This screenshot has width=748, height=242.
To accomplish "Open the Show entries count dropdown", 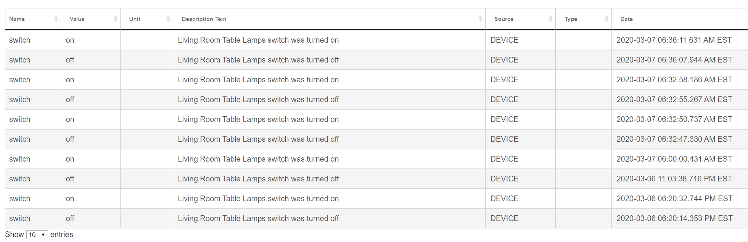I will tap(37, 235).
